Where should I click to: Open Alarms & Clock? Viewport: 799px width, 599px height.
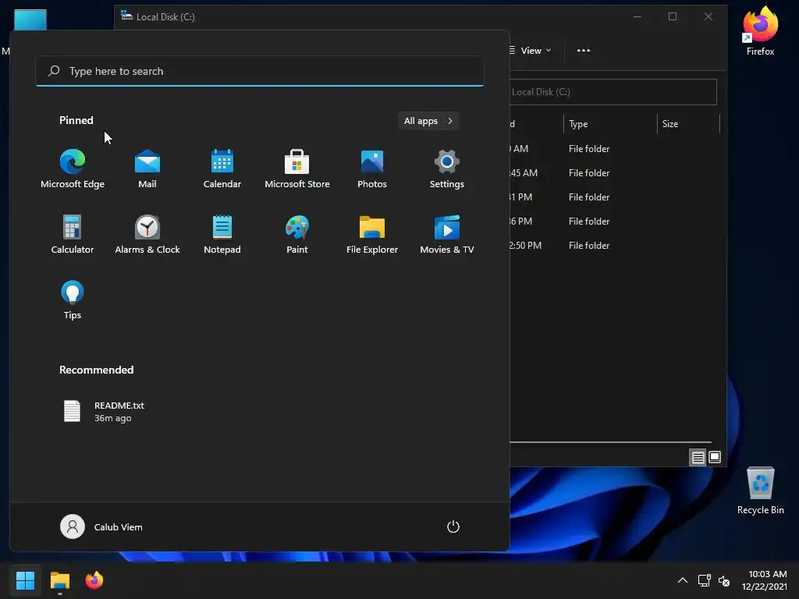pyautogui.click(x=147, y=234)
